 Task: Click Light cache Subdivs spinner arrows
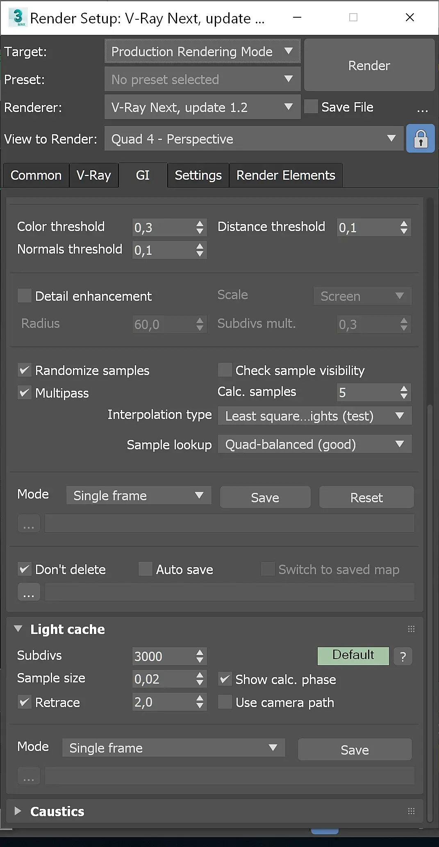[200, 656]
